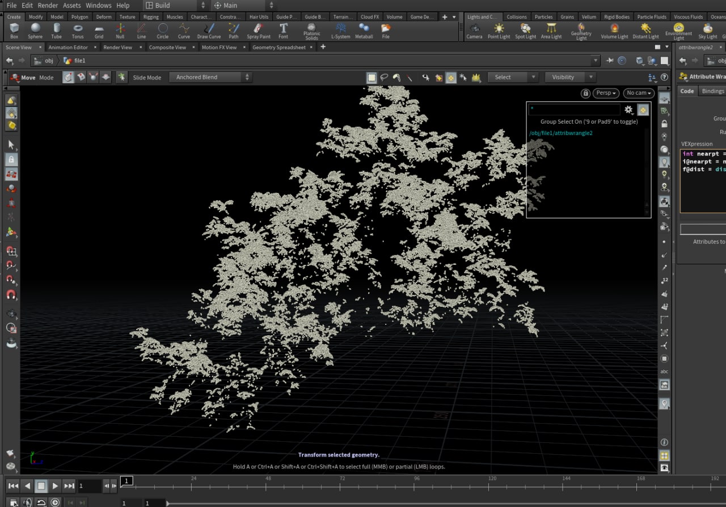
Task: Add a Camera from the lights shelf
Action: pyautogui.click(x=474, y=31)
